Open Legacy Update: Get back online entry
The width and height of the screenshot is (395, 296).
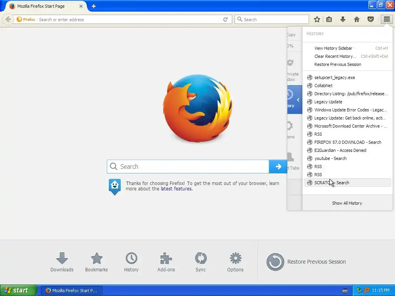click(x=348, y=118)
